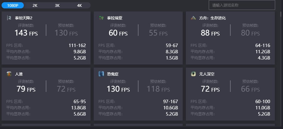The width and height of the screenshot is (283, 129).
Task: Click the 方舟:生存进化 triangle icon
Action: click(x=193, y=18)
